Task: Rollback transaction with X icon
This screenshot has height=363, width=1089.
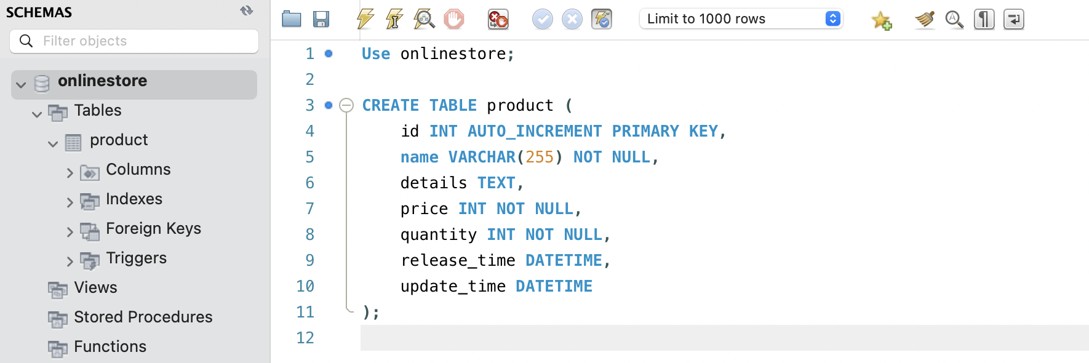Action: point(572,19)
